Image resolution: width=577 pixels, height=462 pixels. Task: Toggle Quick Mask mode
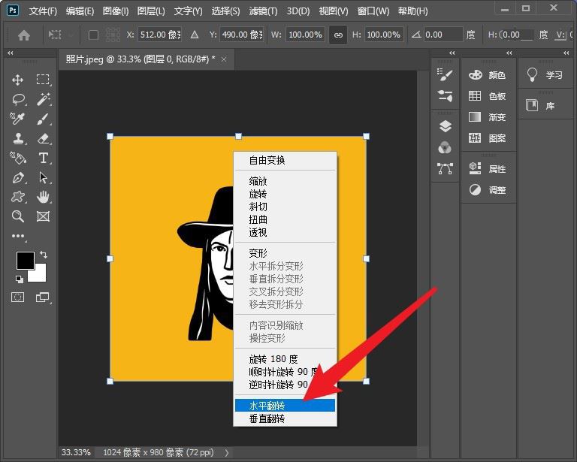18,297
